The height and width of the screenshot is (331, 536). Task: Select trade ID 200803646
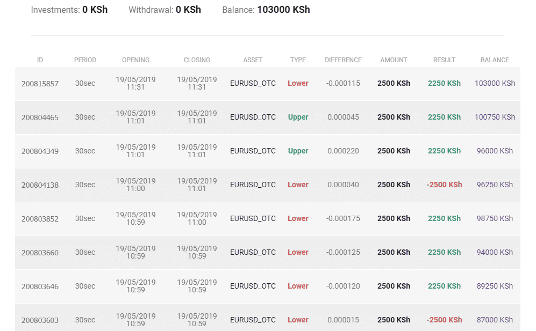point(40,286)
